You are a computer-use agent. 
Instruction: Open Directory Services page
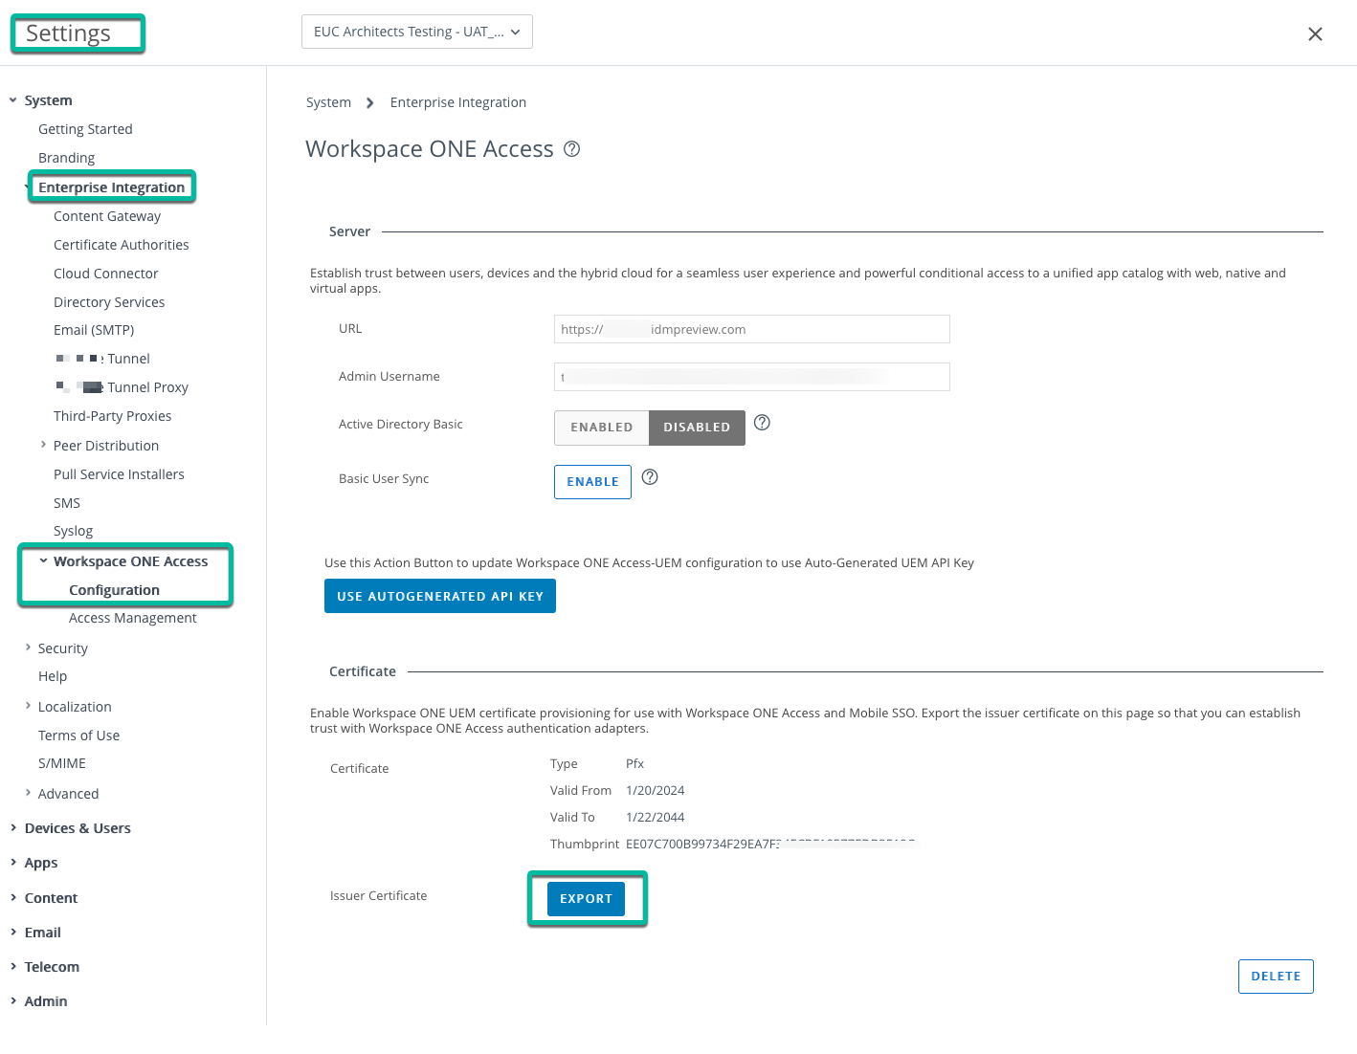[109, 302]
